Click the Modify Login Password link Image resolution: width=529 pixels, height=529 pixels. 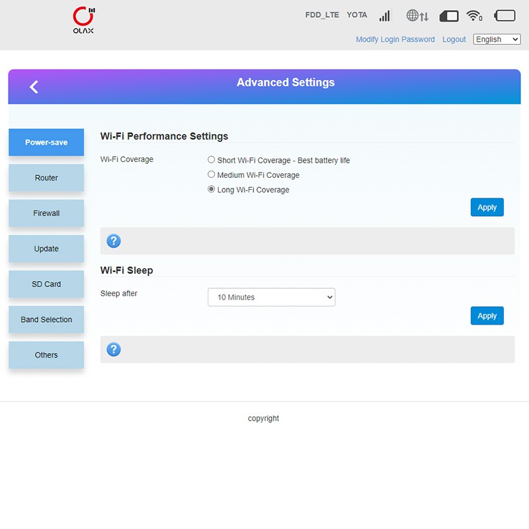[395, 40]
